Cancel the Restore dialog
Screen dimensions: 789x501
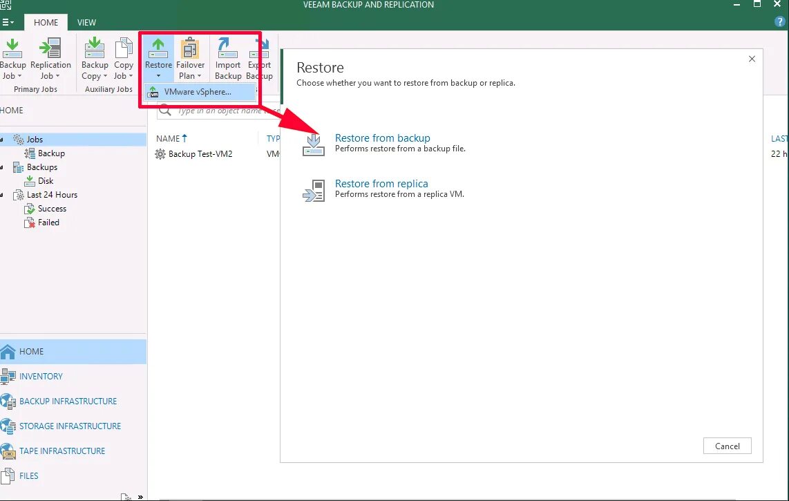point(727,446)
